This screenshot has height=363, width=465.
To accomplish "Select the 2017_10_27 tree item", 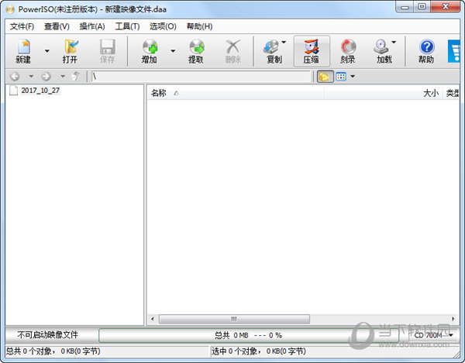I will (x=40, y=91).
